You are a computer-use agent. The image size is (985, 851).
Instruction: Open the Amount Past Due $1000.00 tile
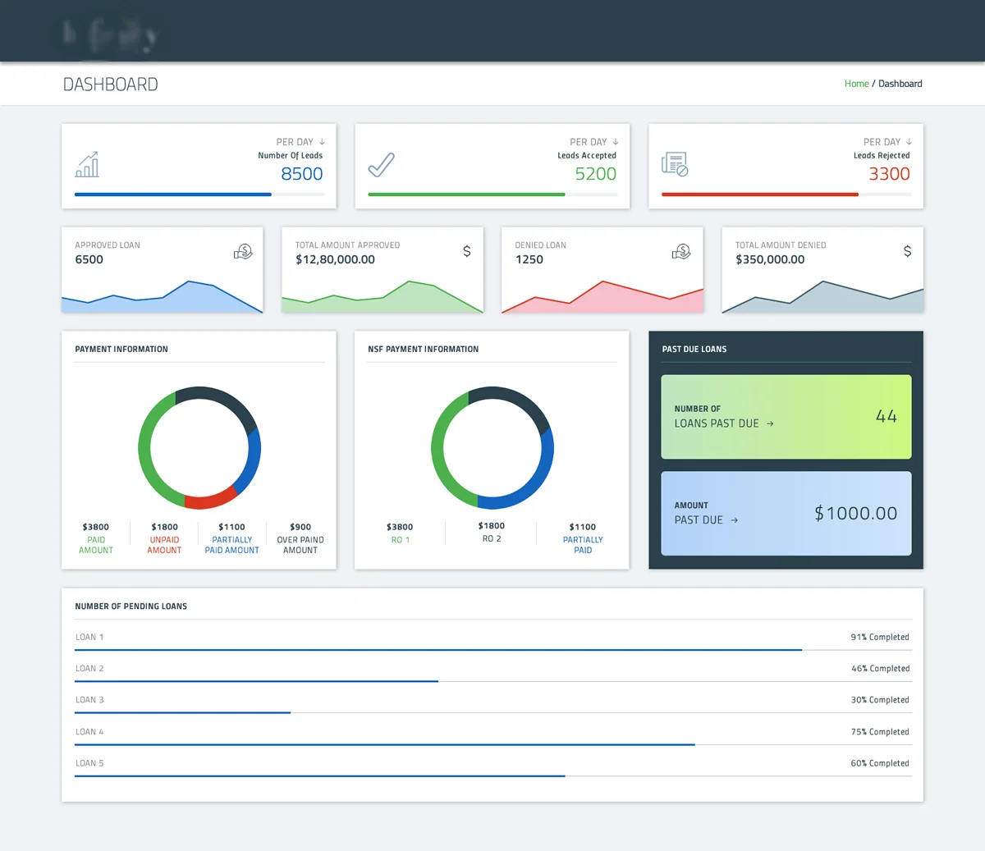tap(786, 513)
